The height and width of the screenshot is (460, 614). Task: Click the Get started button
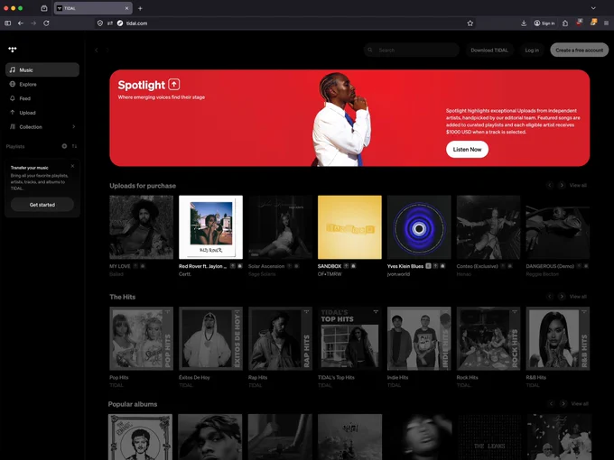42,205
